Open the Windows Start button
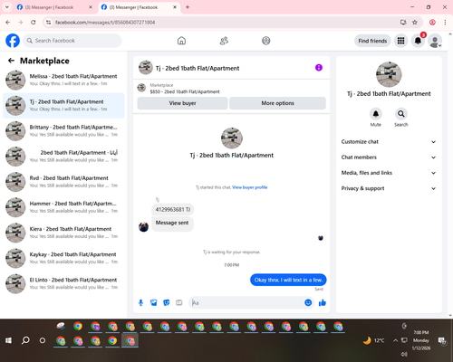The height and width of the screenshot is (362, 453). coord(8,340)
